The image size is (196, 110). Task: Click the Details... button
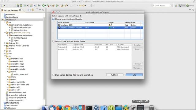pos(138,45)
